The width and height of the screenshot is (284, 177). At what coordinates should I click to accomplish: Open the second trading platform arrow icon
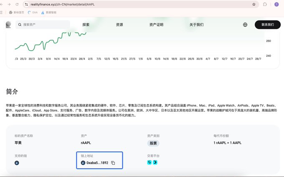point(155,162)
